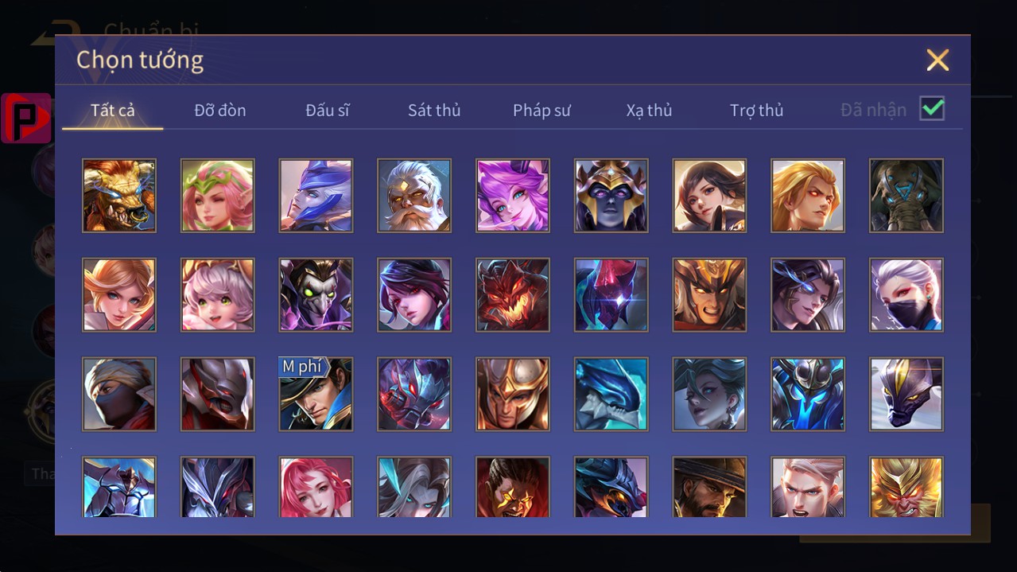Pick the masked white-haired ninja hero
This screenshot has width=1017, height=572.
coord(906,295)
